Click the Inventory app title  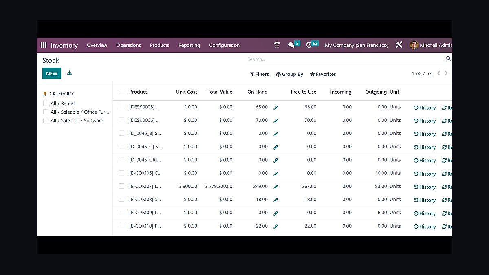pos(64,45)
